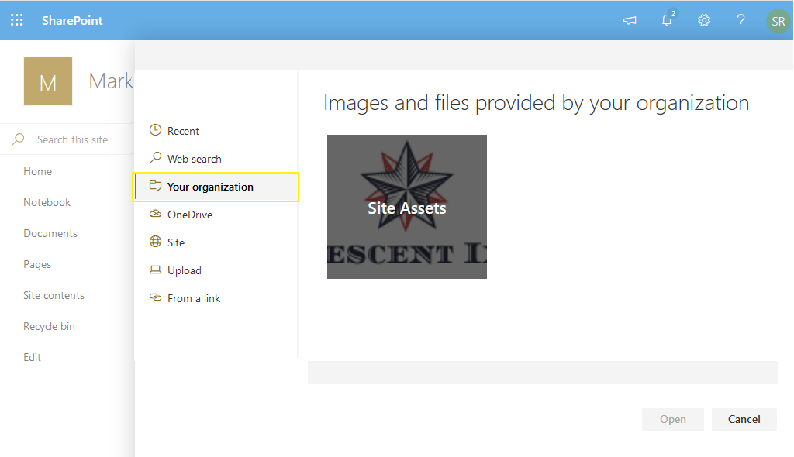This screenshot has height=457, width=794.
Task: Click the Web search magnifier icon
Action: [x=156, y=158]
